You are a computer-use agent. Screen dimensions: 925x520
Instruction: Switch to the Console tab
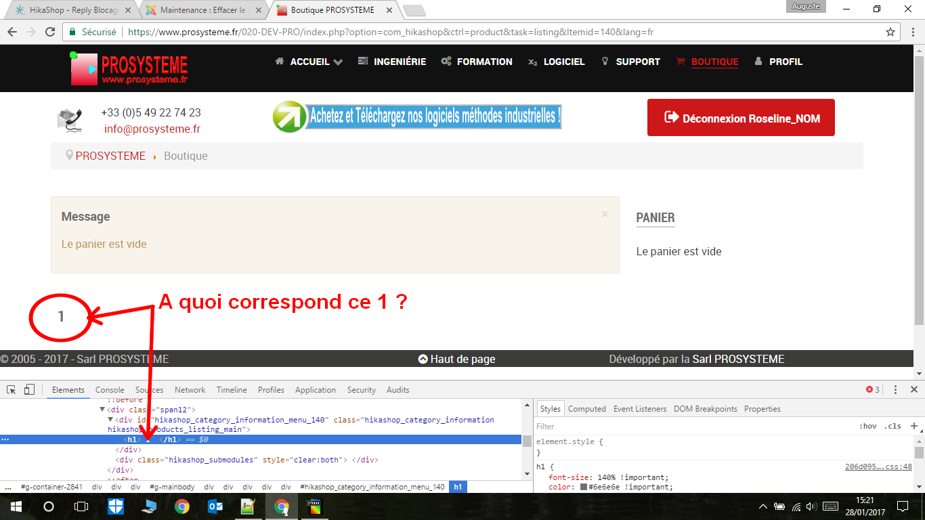tap(110, 389)
